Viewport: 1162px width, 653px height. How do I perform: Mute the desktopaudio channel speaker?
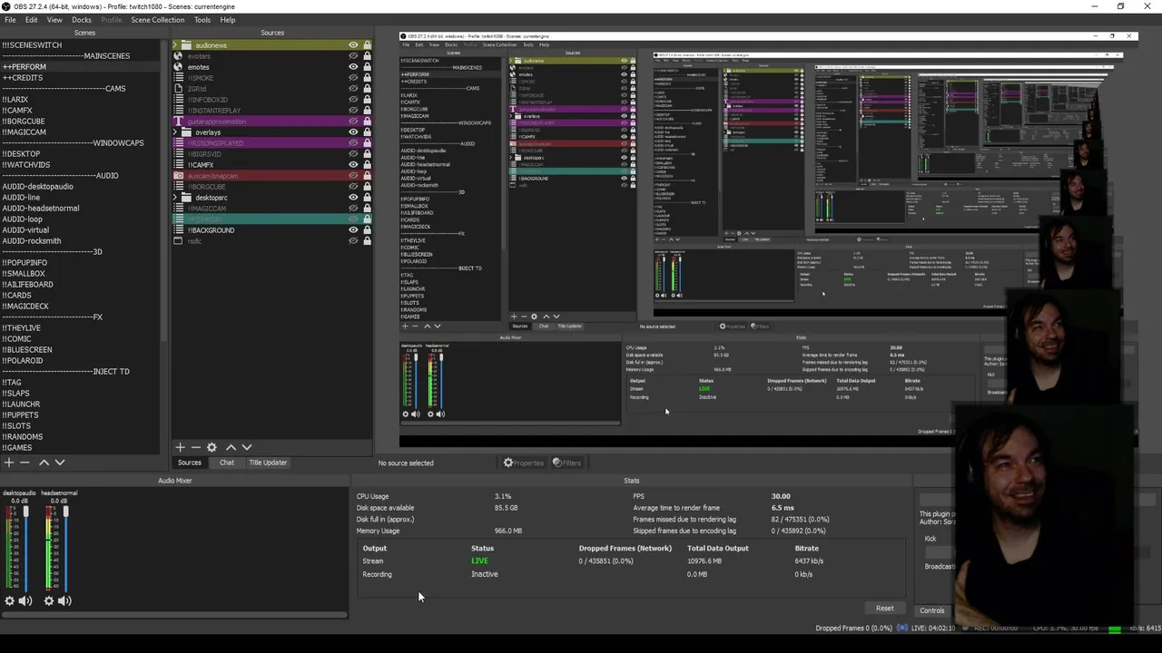[x=25, y=600]
